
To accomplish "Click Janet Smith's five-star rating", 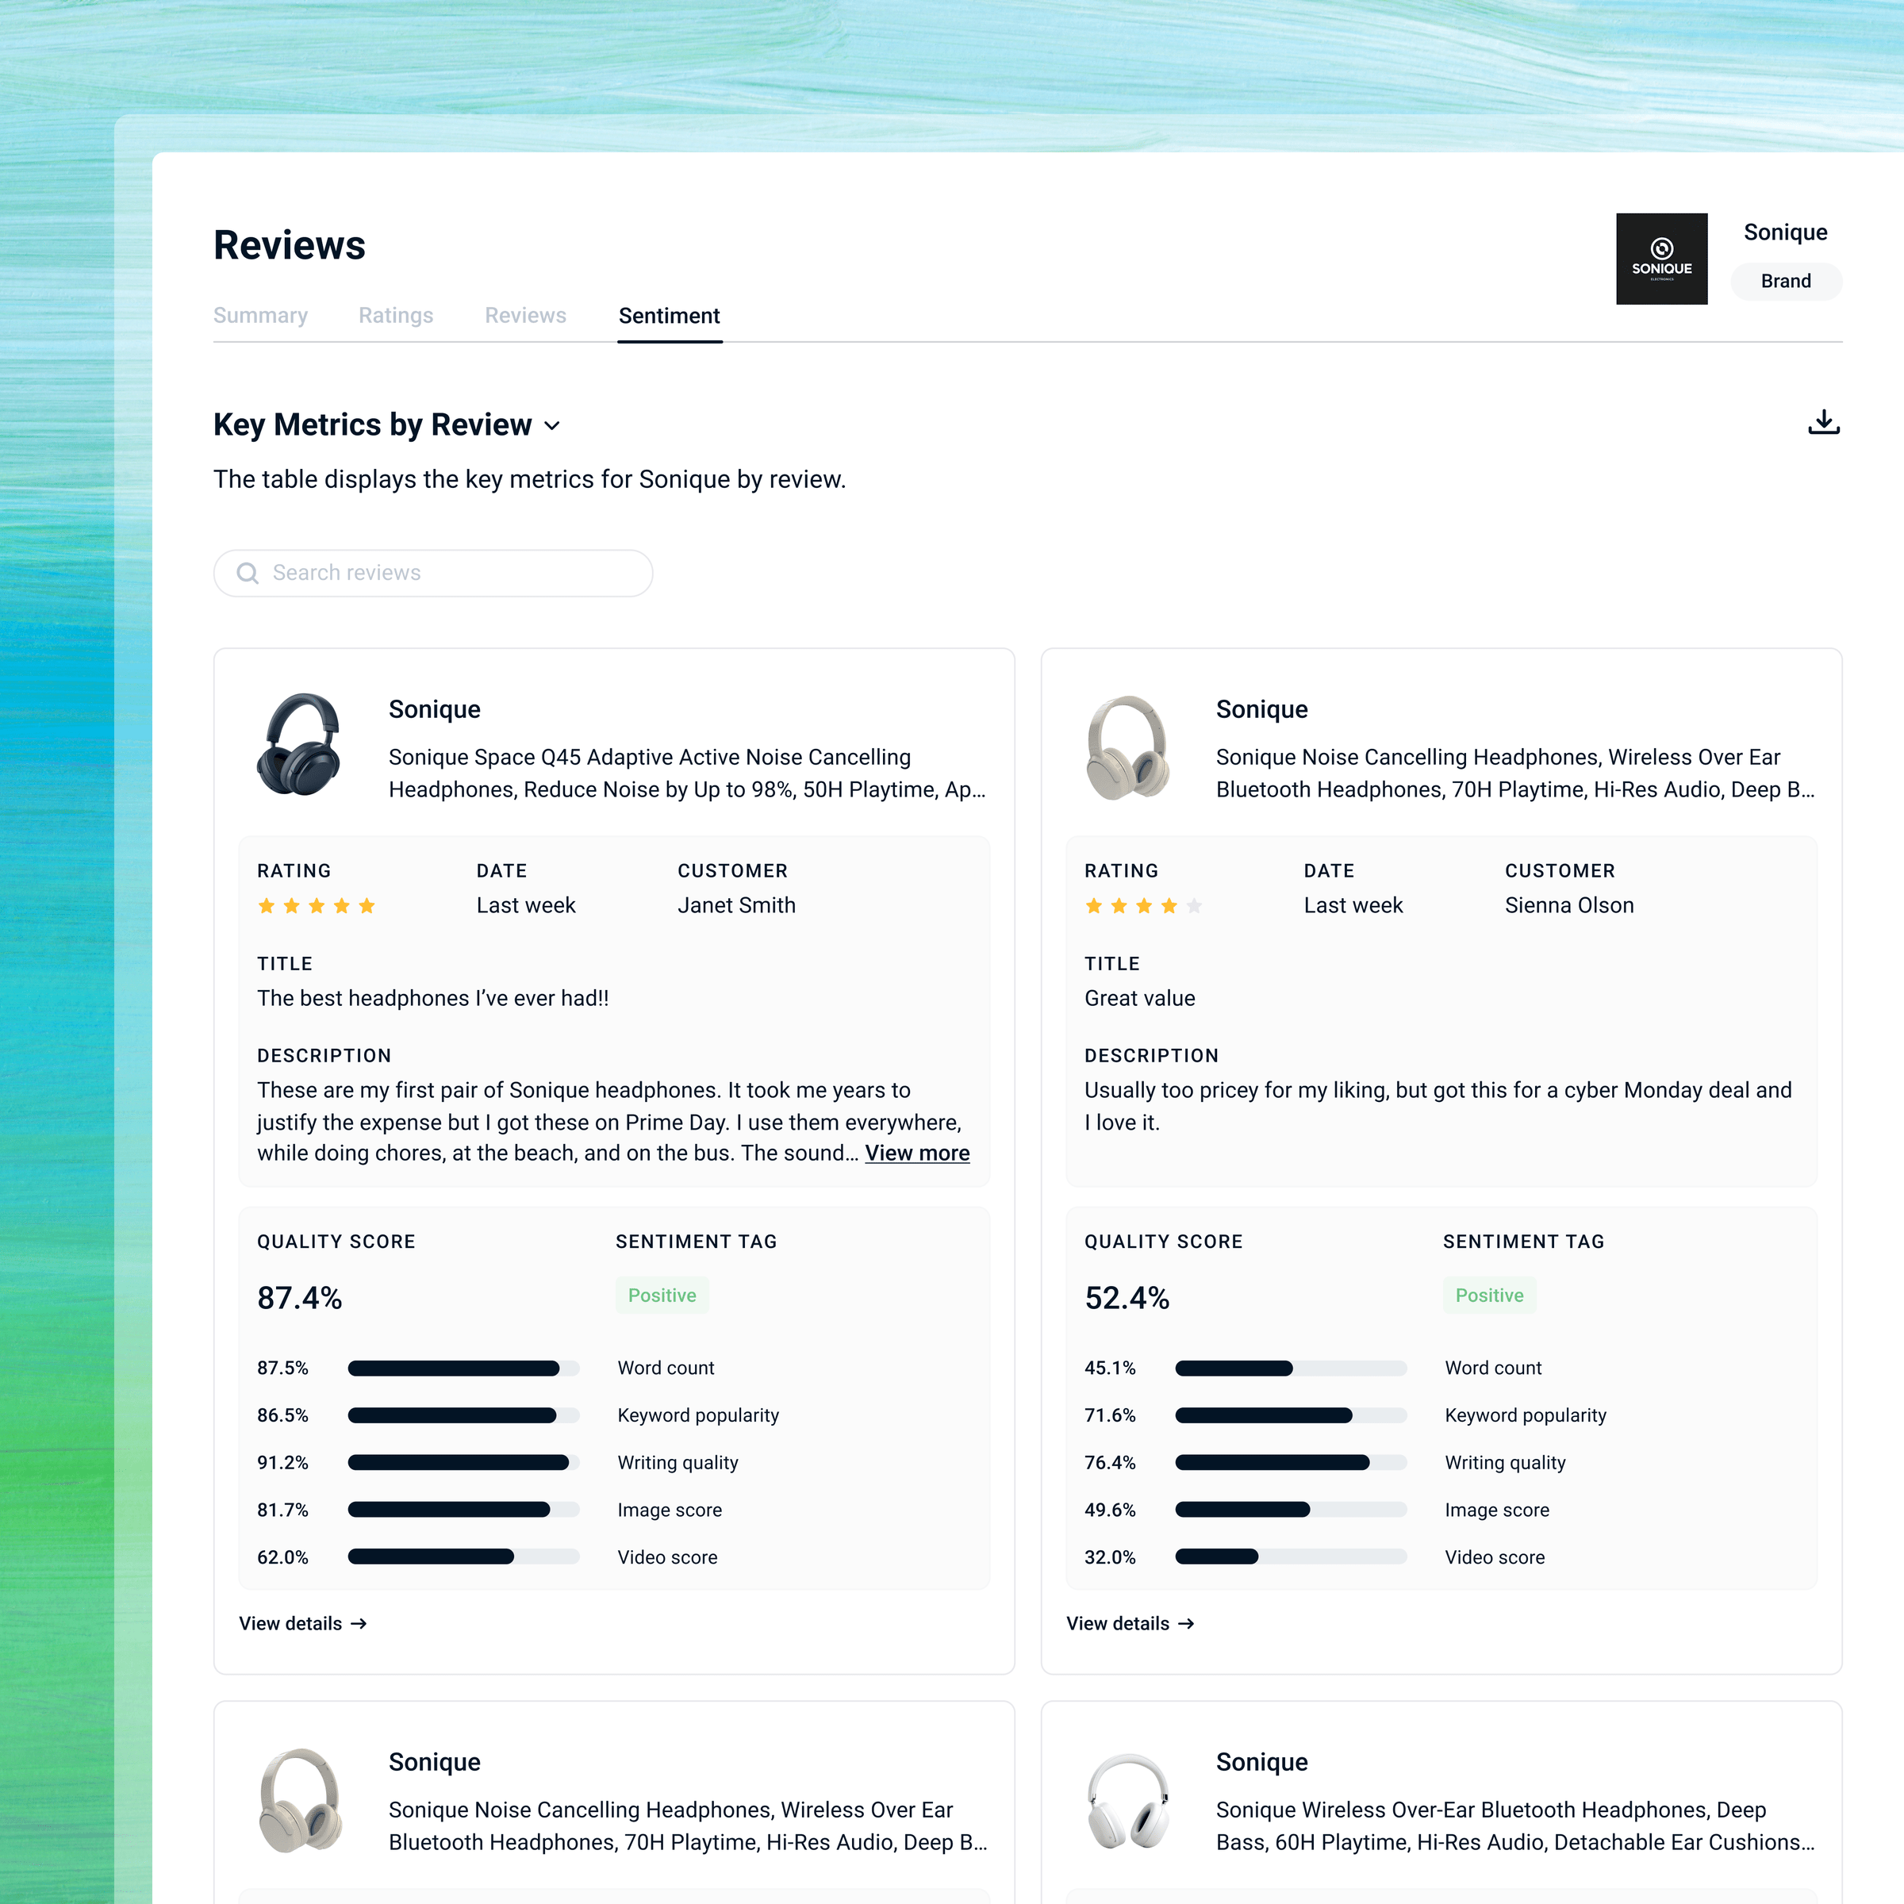I will 317,906.
